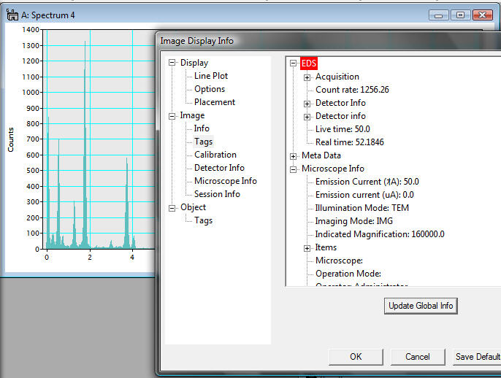Open Microscope Info in left tree

coord(226,181)
